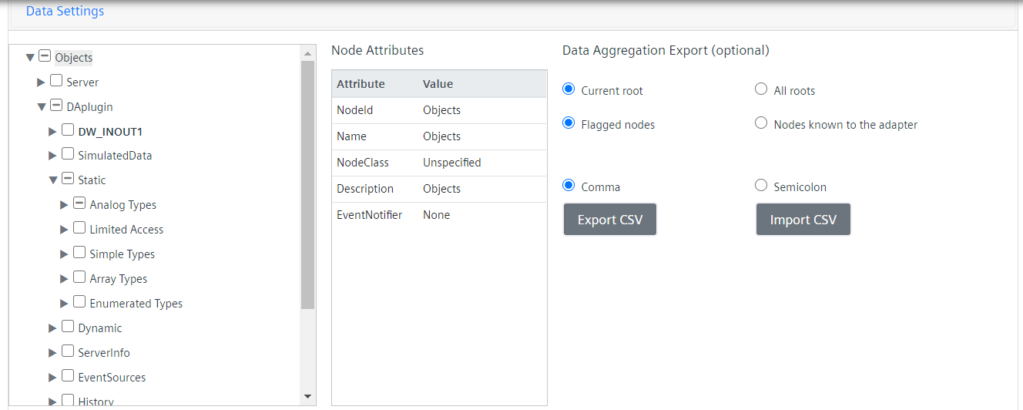This screenshot has width=1023, height=410.
Task: Open the Data Settings section header
Action: click(65, 12)
